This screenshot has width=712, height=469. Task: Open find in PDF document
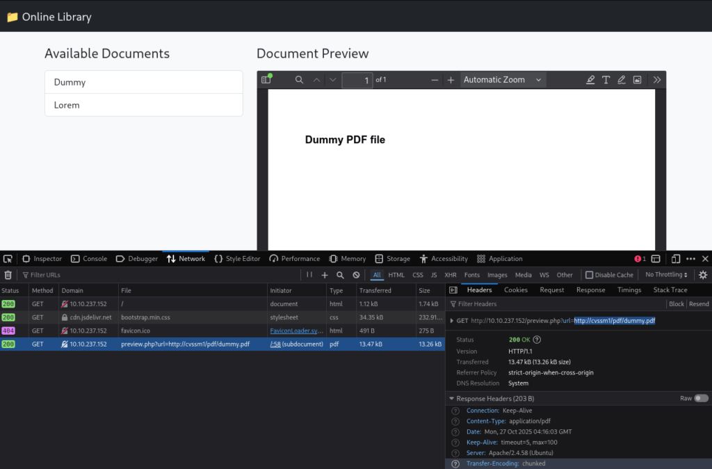click(x=299, y=80)
